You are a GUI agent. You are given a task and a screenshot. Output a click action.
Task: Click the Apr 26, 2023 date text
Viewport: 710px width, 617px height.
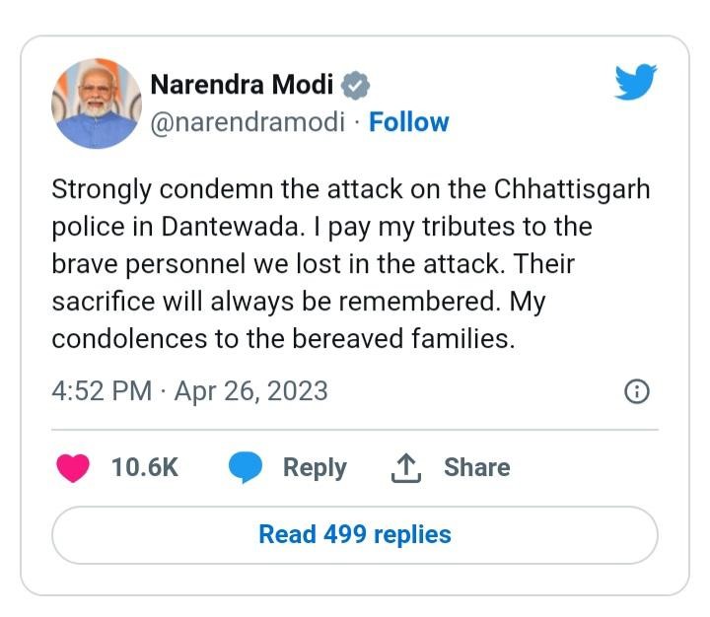point(250,391)
